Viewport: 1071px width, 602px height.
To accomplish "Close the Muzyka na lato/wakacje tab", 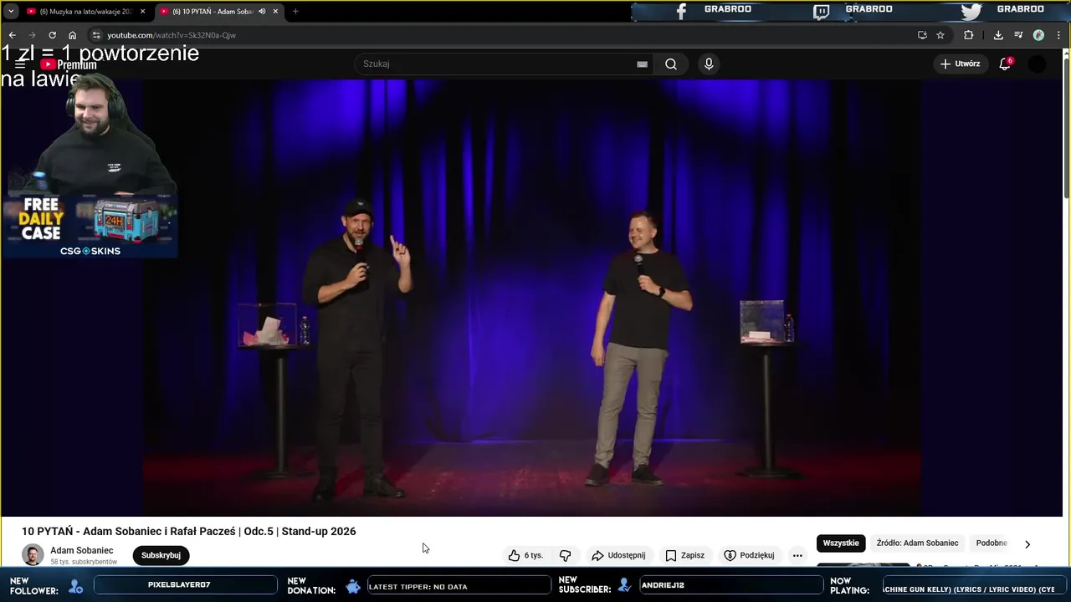I will [142, 12].
